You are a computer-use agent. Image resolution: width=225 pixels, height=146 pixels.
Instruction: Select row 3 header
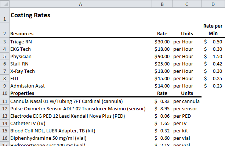(5, 42)
